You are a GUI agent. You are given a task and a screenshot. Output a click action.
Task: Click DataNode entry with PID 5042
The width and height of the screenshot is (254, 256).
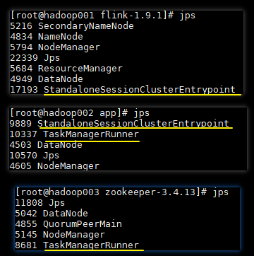(52, 214)
